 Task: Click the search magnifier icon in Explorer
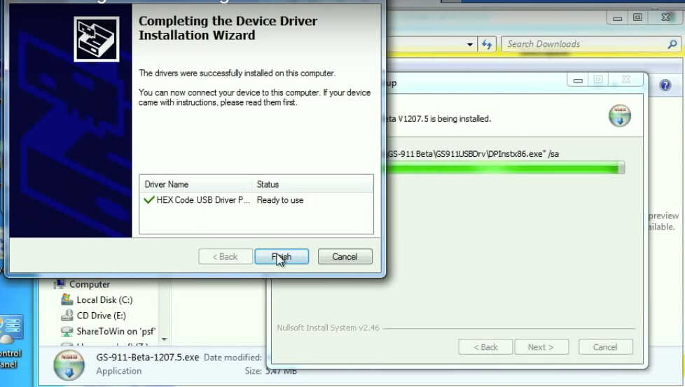click(x=672, y=44)
